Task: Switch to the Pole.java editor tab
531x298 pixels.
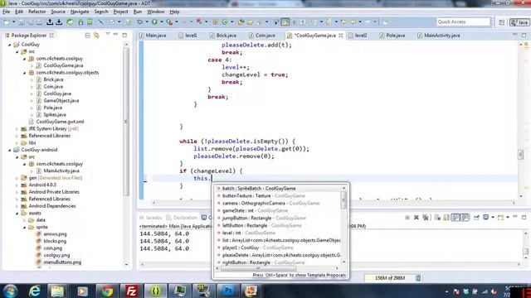Action: point(392,35)
